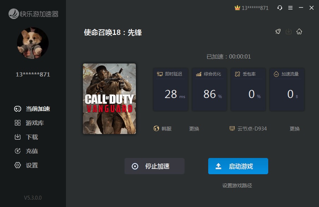The height and width of the screenshot is (207, 319).
Task: Change server via 更换 next to 韩服
Action: click(x=194, y=129)
